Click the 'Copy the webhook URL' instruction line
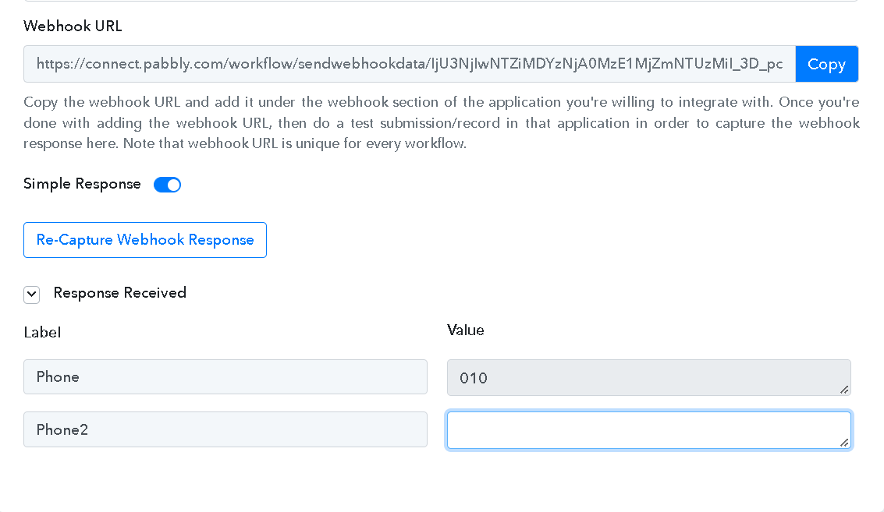884x512 pixels. [x=442, y=103]
